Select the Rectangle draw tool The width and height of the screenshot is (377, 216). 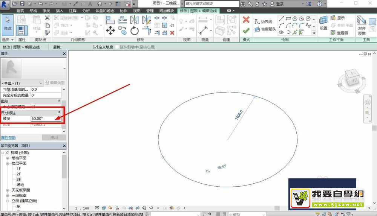click(288, 18)
